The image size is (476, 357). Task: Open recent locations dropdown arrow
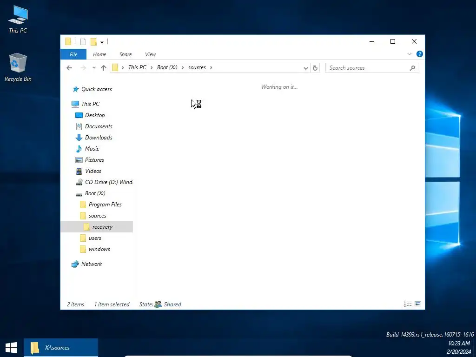pos(94,68)
